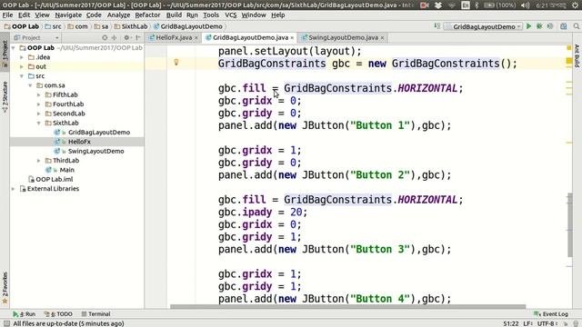Select SwingLayoutDemo in project tree

click(x=95, y=152)
